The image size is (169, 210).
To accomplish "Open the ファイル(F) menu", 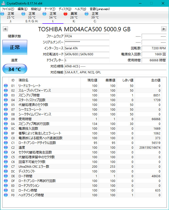I will coord(8,9).
